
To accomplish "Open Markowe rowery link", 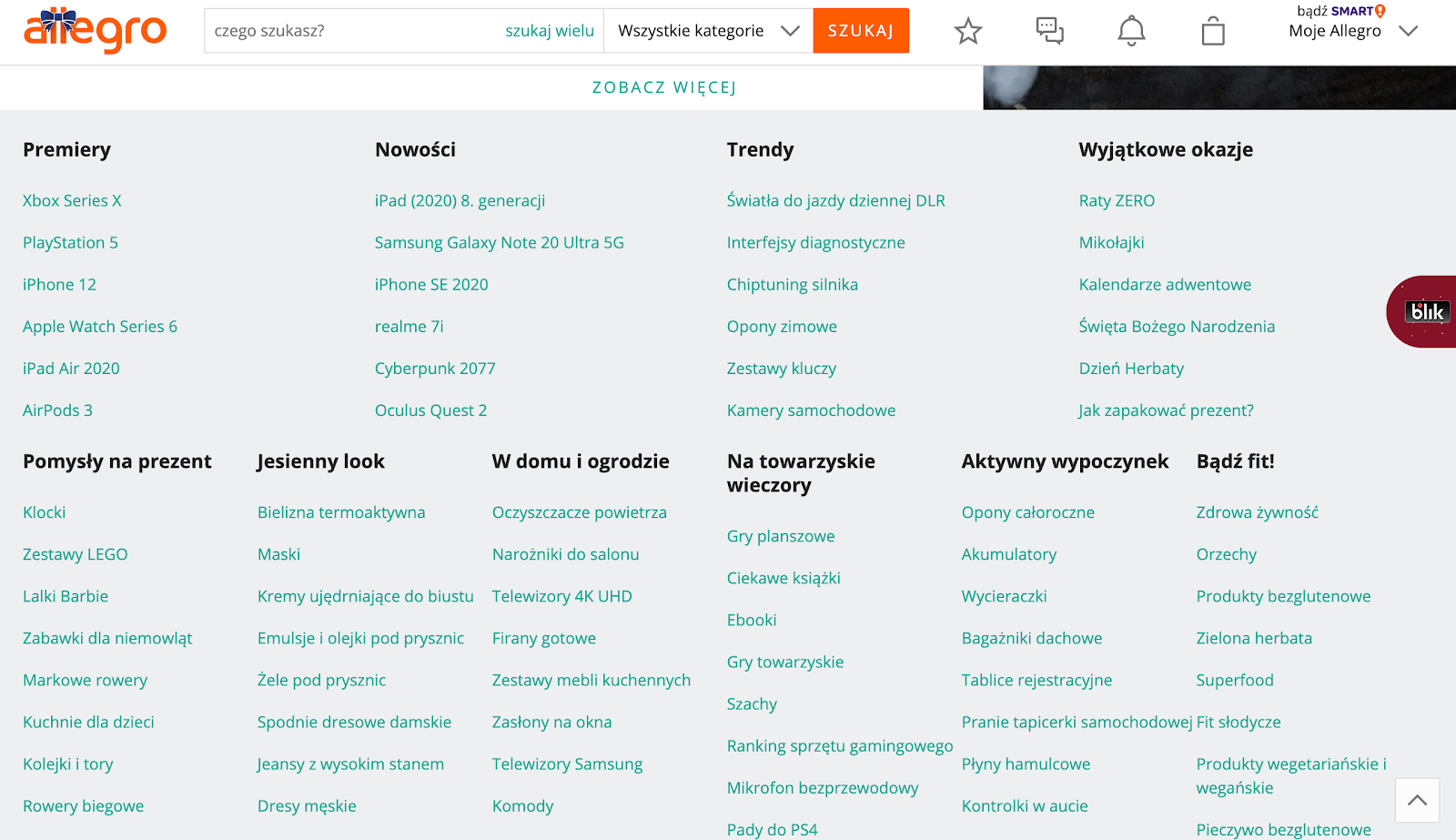I will (x=85, y=680).
